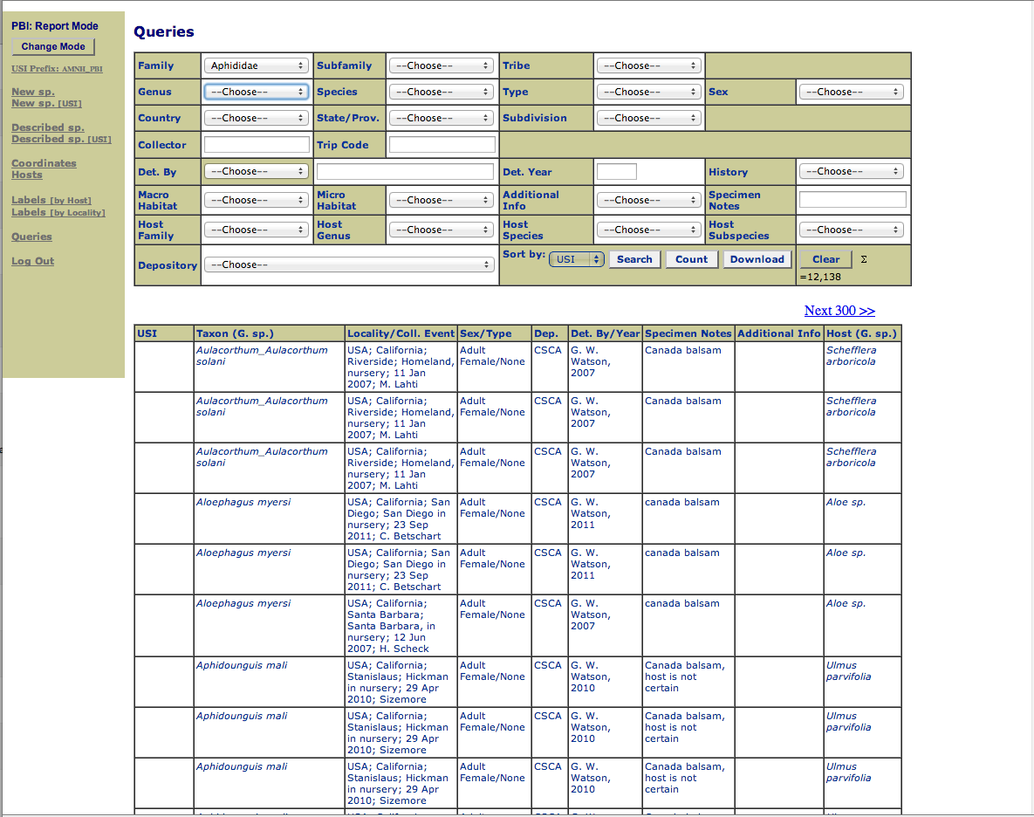Viewport: 1034px width, 817px height.
Task: Open the Macro Habitat dropdown
Action: point(256,199)
